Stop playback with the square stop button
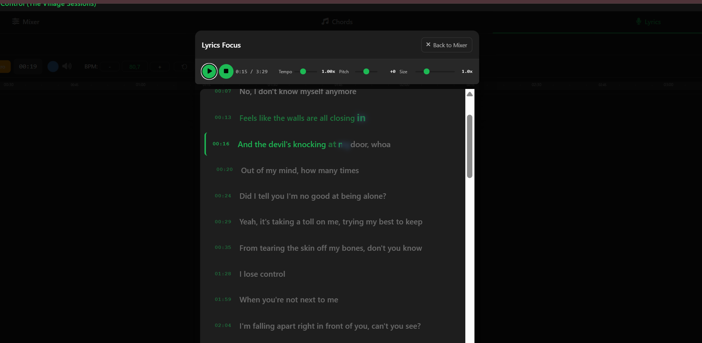The width and height of the screenshot is (702, 343). [x=226, y=71]
